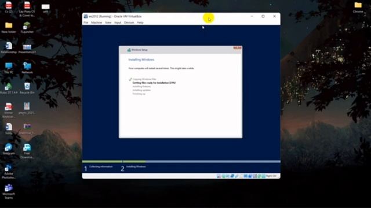Click the Installing Windows heading

point(141,60)
